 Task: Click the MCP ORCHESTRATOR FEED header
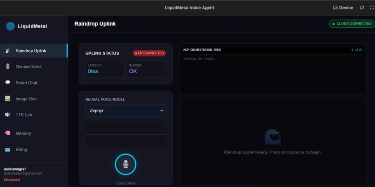[x=202, y=50]
